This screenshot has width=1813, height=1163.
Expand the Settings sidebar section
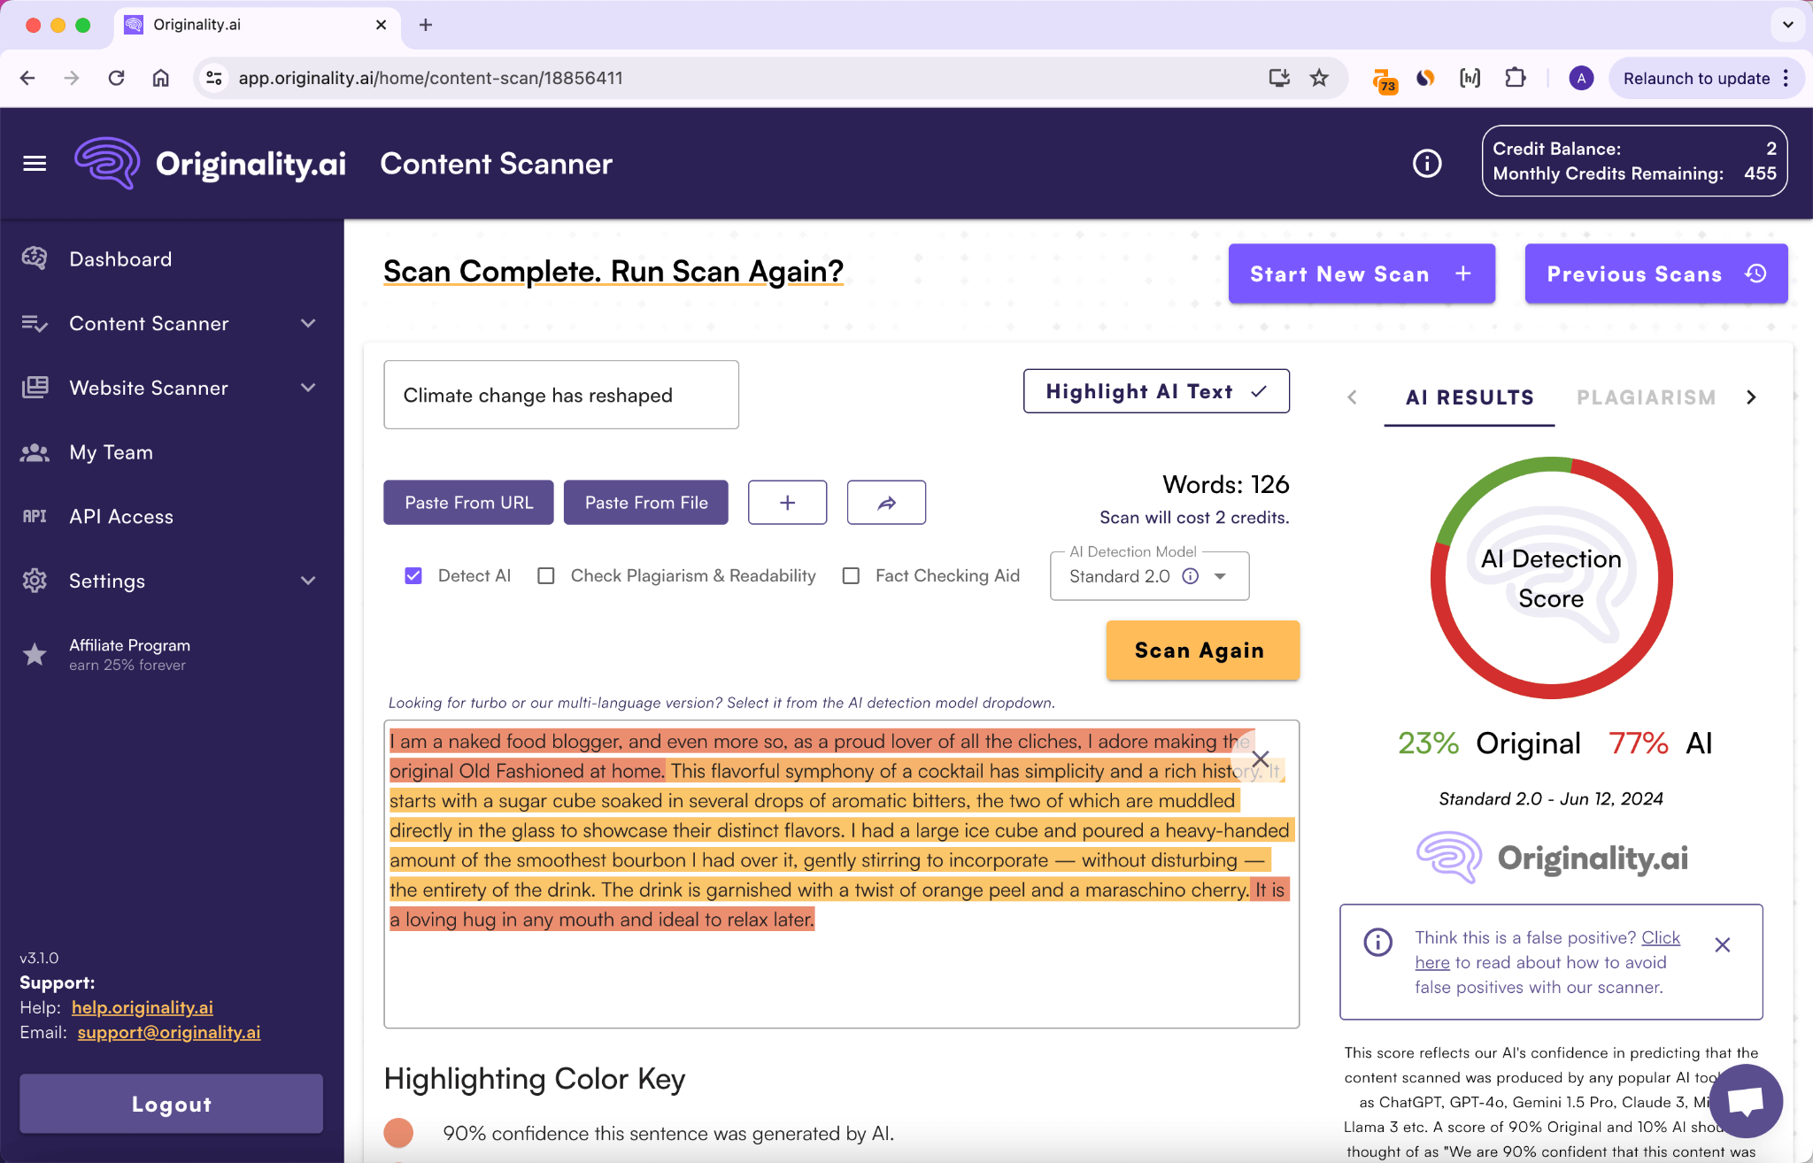(x=308, y=581)
